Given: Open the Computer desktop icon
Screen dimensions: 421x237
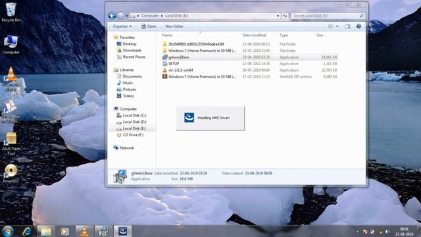Looking at the screenshot, I should pyautogui.click(x=11, y=44).
